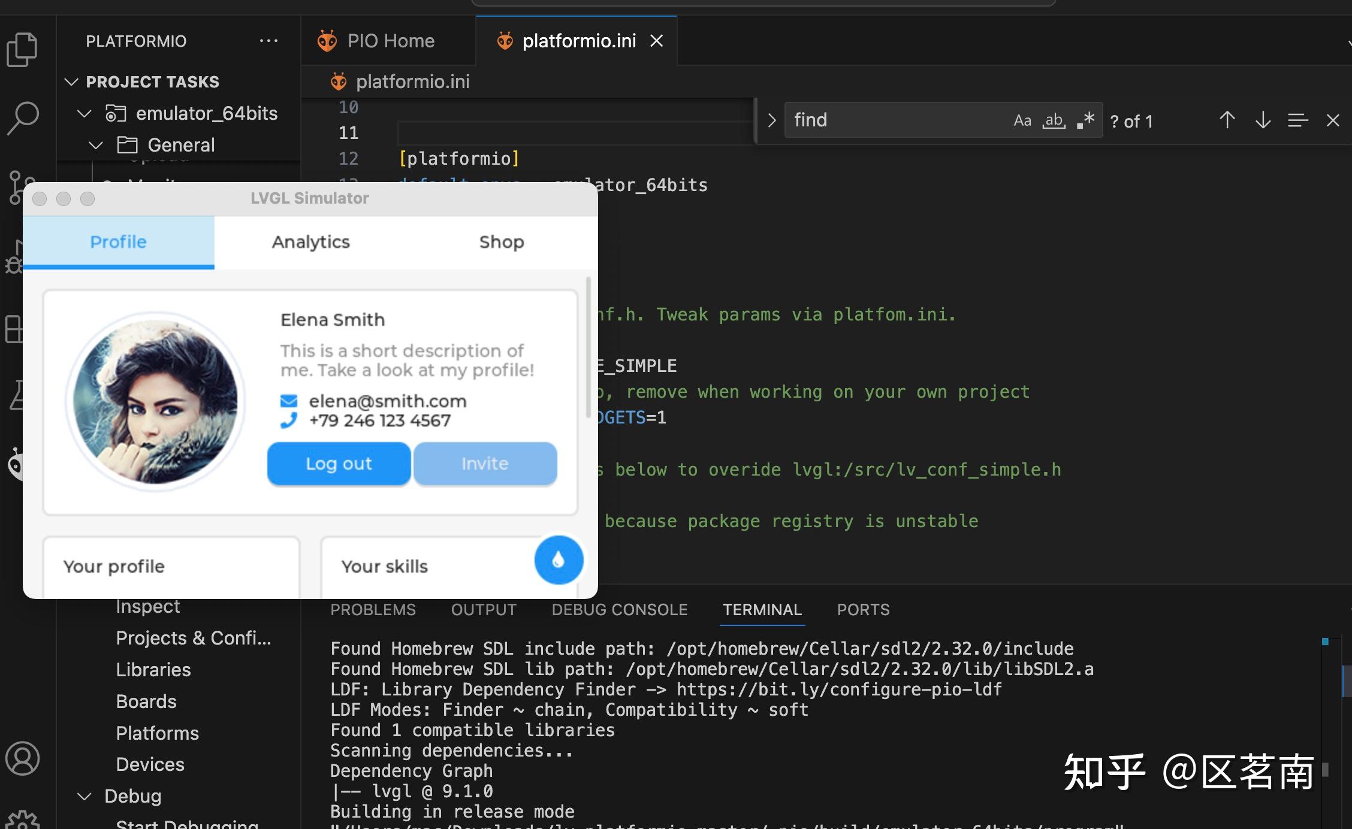Viewport: 1352px width, 829px height.
Task: Click the blue droplet floating button
Action: pos(559,560)
